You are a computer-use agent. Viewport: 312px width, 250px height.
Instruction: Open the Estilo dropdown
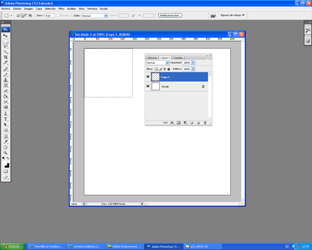(95, 16)
